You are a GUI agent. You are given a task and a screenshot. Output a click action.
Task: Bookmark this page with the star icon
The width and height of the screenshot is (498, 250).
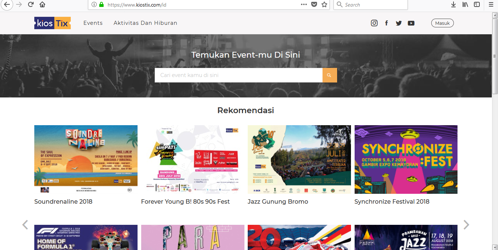[324, 4]
